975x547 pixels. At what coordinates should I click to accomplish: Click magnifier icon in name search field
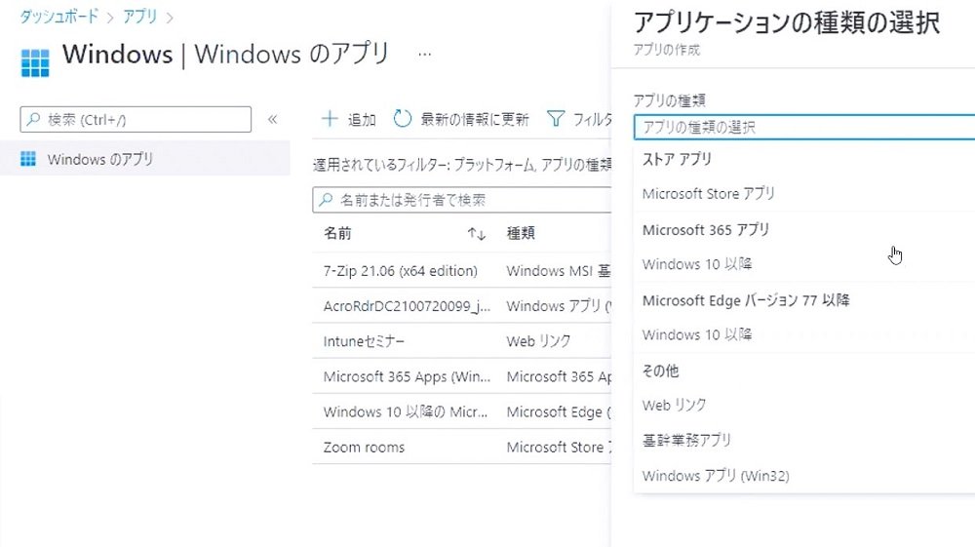326,200
